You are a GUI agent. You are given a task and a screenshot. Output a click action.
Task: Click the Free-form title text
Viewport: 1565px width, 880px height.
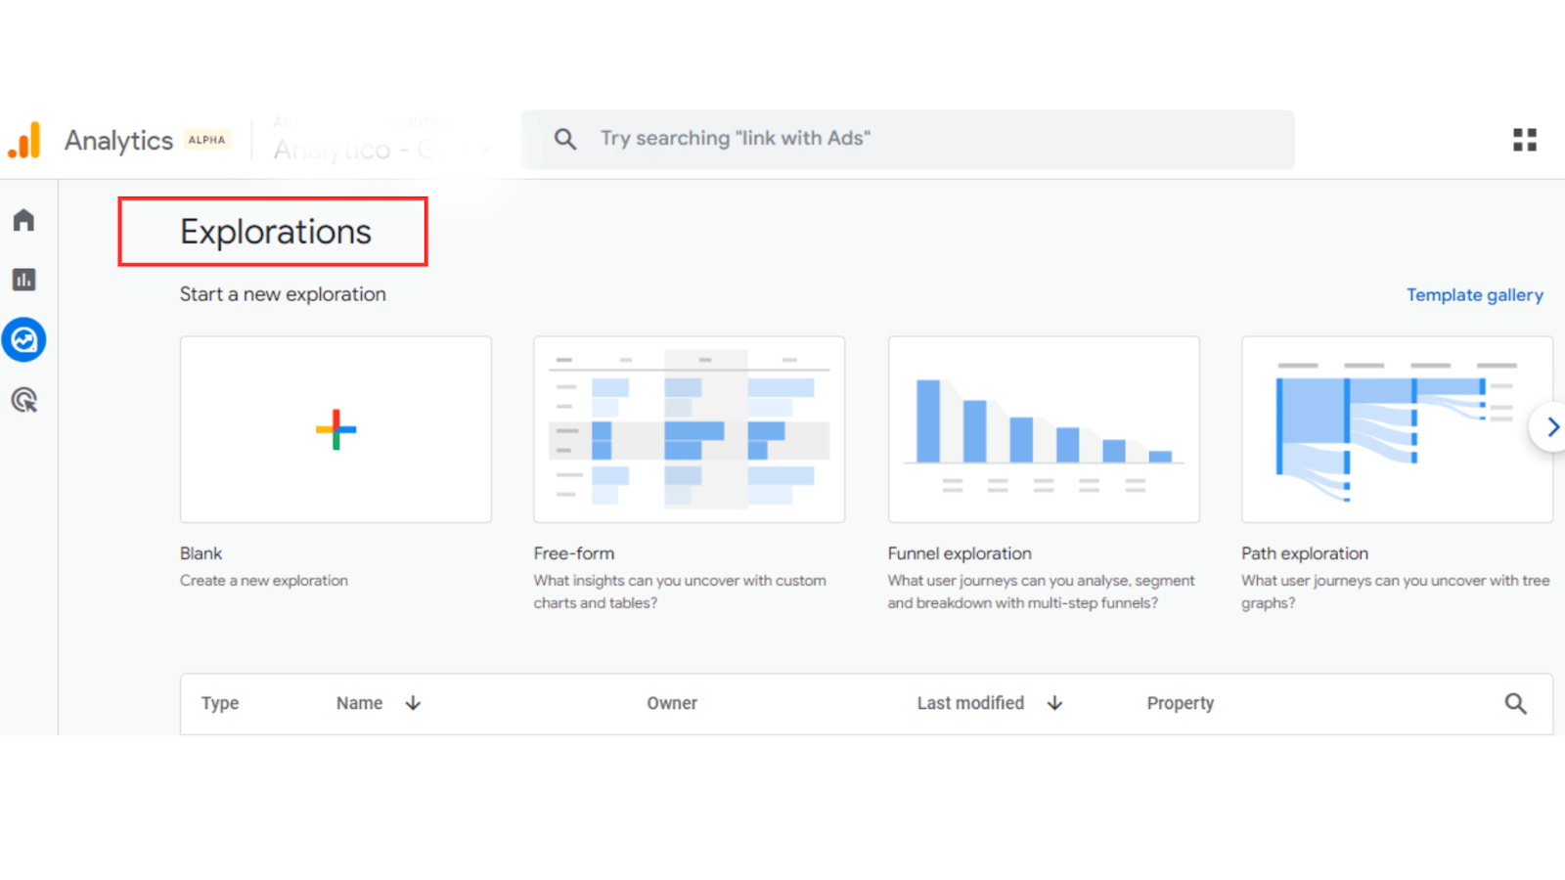574,553
